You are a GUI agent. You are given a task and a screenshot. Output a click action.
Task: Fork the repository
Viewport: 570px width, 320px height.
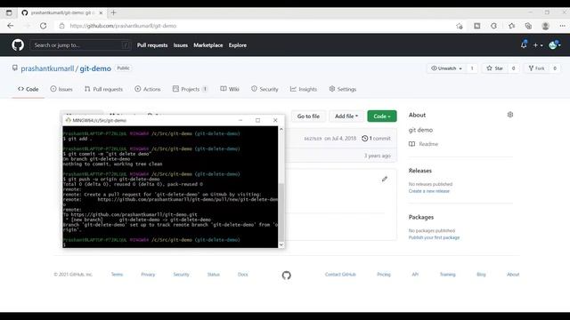point(536,68)
